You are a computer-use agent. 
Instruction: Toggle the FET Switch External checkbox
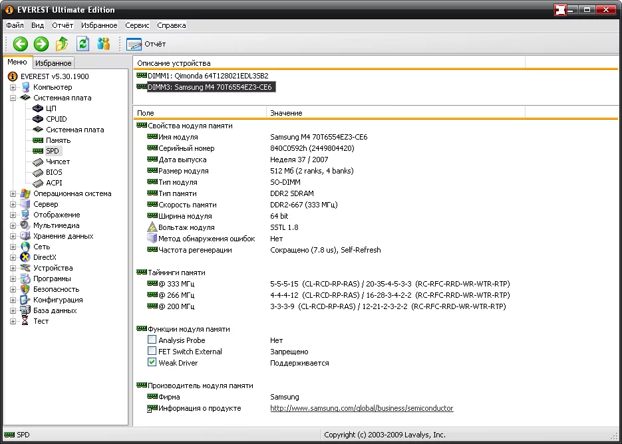click(152, 352)
